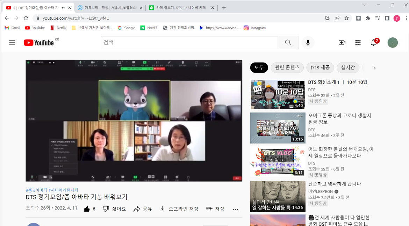The height and width of the screenshot is (226, 409).
Task: Start voice search with the microphone icon
Action: click(x=308, y=42)
